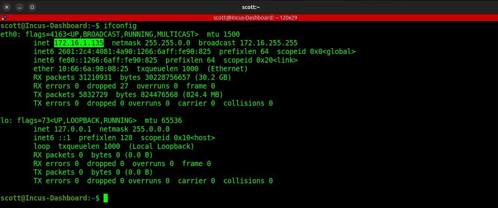The height and width of the screenshot is (208, 498).
Task: Maximize the terminal window
Action: pos(32,7)
